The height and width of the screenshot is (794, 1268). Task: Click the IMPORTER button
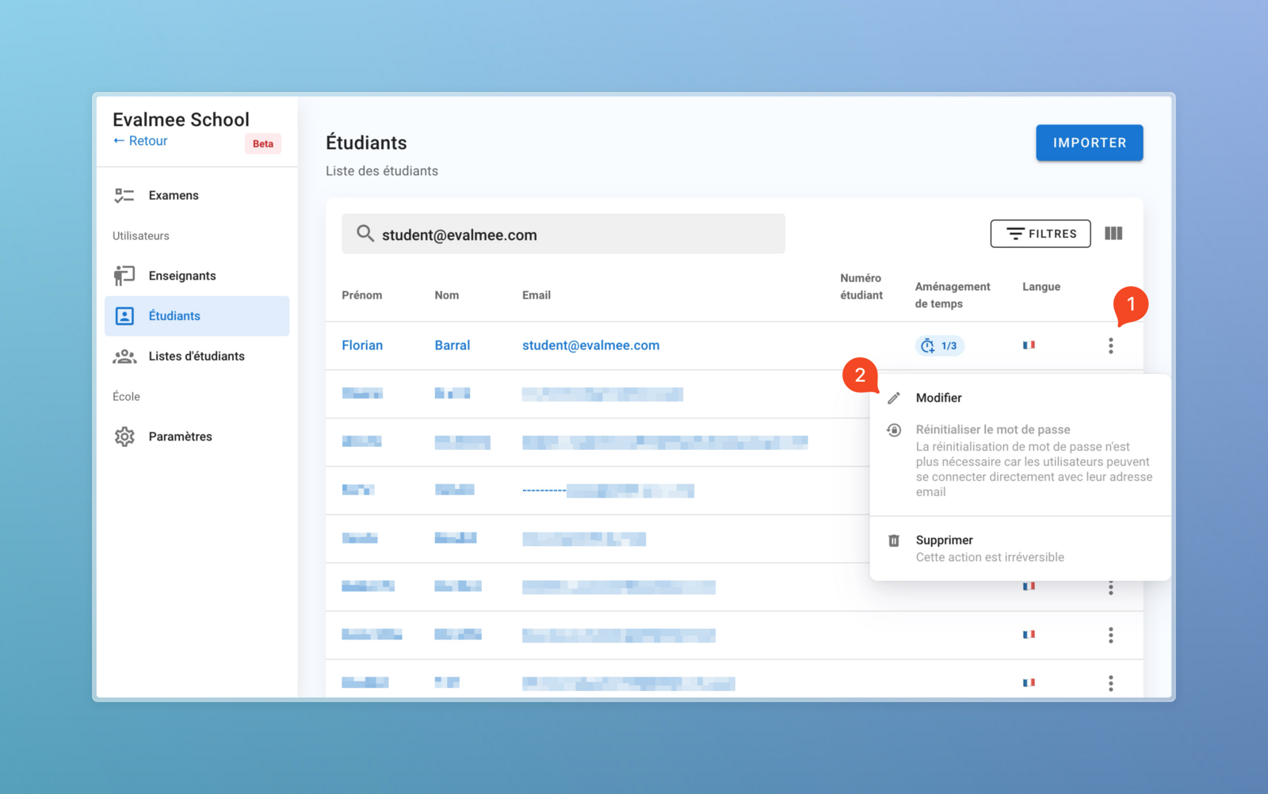(x=1089, y=143)
